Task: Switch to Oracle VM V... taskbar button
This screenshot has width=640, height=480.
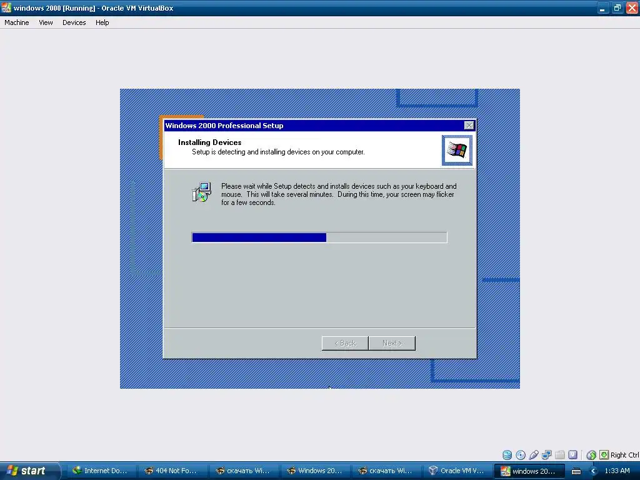Action: [x=456, y=471]
